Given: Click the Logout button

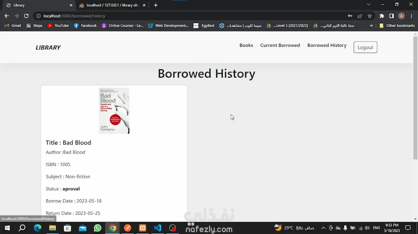Looking at the screenshot, I should coord(365,47).
